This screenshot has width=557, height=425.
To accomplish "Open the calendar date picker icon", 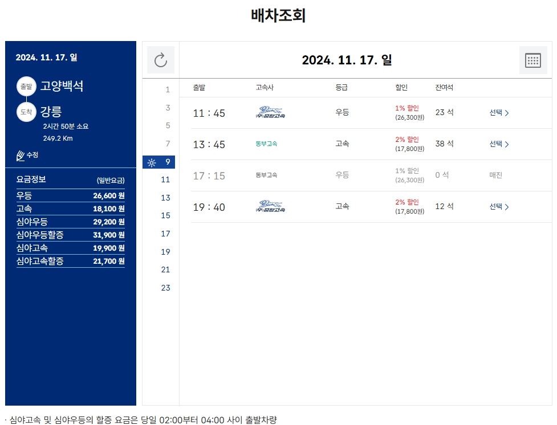I will pyautogui.click(x=532, y=59).
